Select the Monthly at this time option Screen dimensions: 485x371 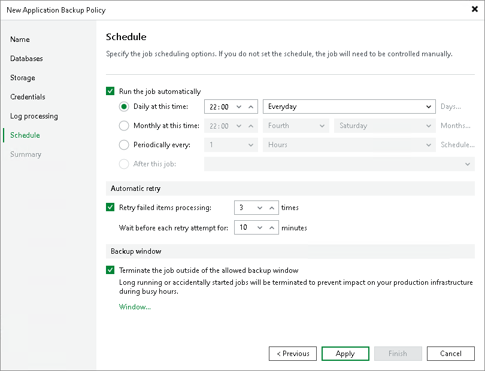click(x=124, y=126)
